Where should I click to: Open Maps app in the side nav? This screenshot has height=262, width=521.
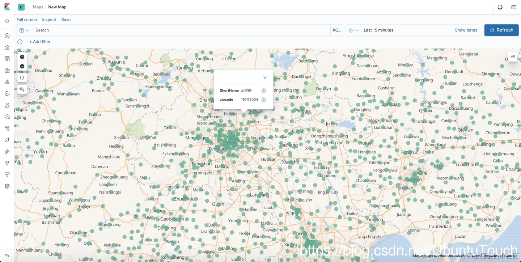7,82
